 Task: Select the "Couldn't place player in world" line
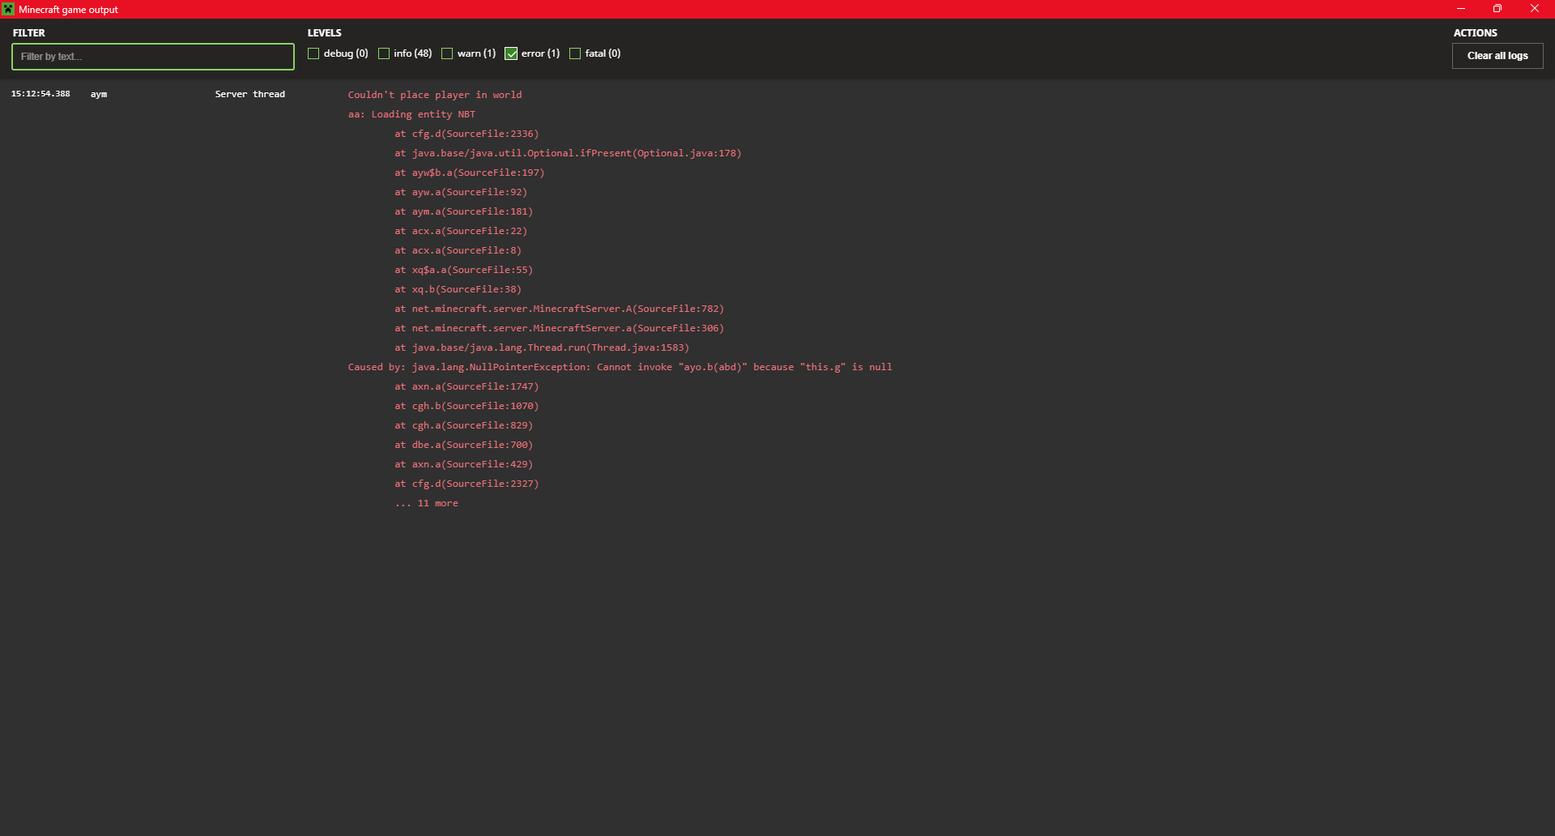pyautogui.click(x=435, y=95)
